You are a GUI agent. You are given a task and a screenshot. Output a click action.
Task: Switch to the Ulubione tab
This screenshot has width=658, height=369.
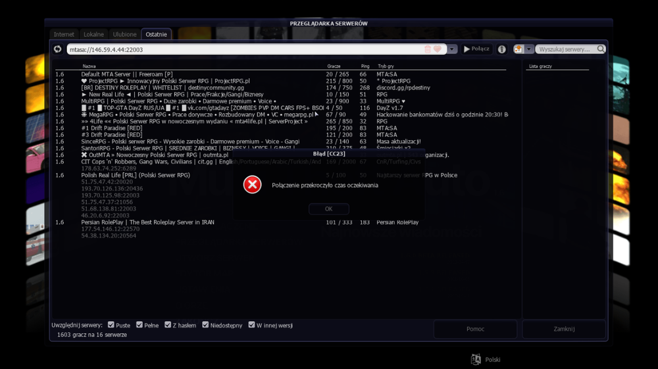click(124, 34)
